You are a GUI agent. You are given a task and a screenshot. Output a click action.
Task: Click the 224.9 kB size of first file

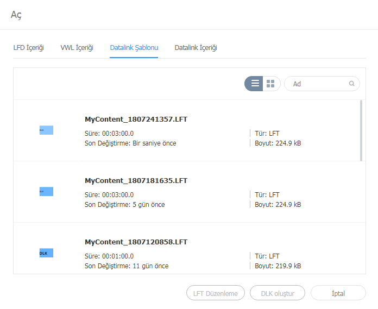click(288, 143)
